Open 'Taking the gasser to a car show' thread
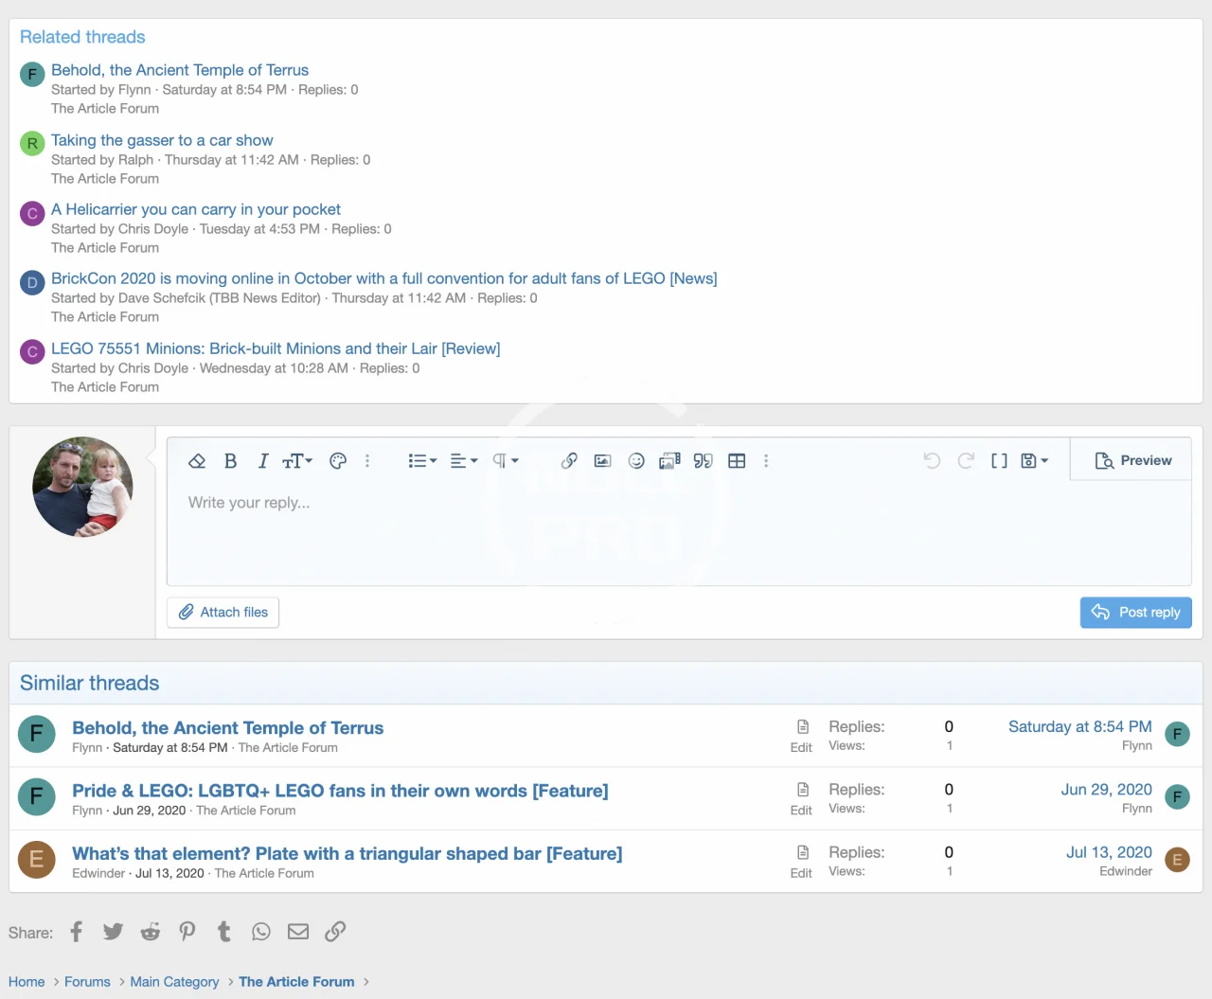Viewport: 1212px width, 999px height. pos(162,140)
